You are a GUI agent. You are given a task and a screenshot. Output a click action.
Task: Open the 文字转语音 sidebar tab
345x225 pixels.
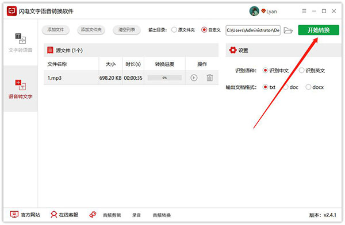point(21,42)
